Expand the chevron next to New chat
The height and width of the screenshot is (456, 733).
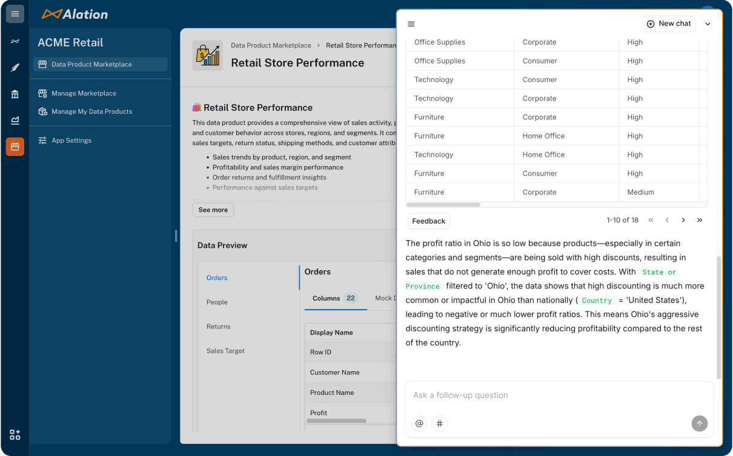coord(708,24)
